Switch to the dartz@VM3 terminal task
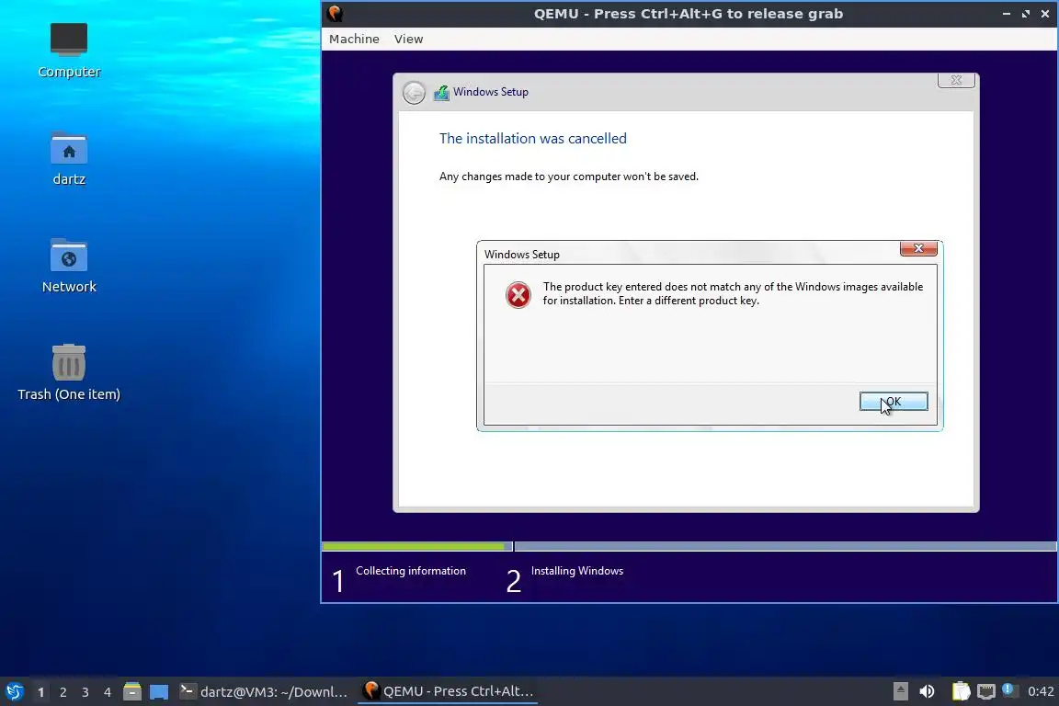Screen dimensions: 1059x706 pos(264,692)
